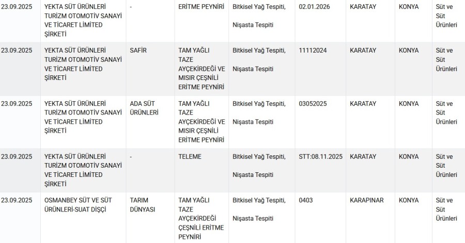Image resolution: width=465 pixels, height=243 pixels.
Task: Click the 23.09.2025 date in OSMANBEY row
Action: [17, 200]
